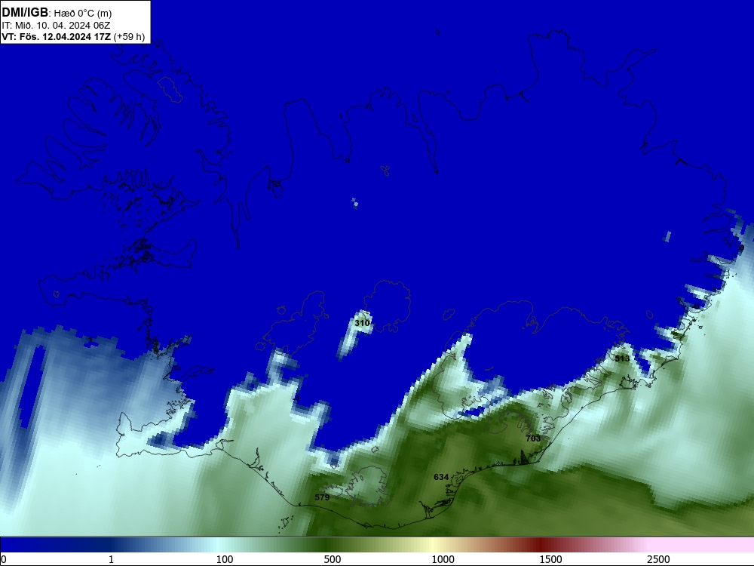Click the '100' label on color scale
Screen dimensions: 754x566
pyautogui.click(x=225, y=559)
